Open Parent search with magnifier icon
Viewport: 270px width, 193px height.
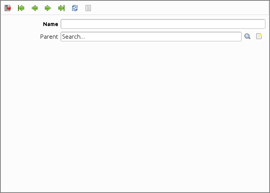pos(247,36)
